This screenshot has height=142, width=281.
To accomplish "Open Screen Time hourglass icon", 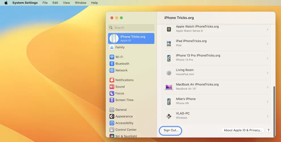I will tap(112, 100).
